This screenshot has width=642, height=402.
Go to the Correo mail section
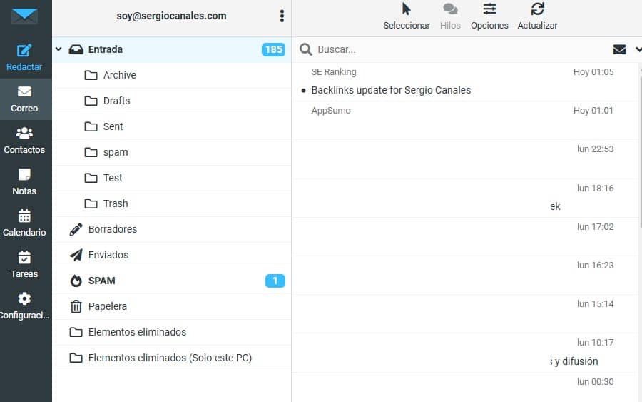pos(24,99)
